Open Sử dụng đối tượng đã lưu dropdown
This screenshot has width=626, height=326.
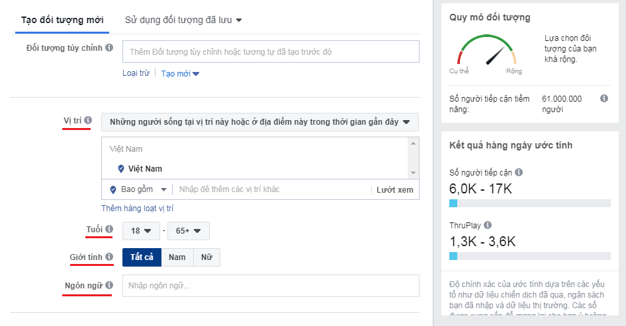click(x=183, y=20)
